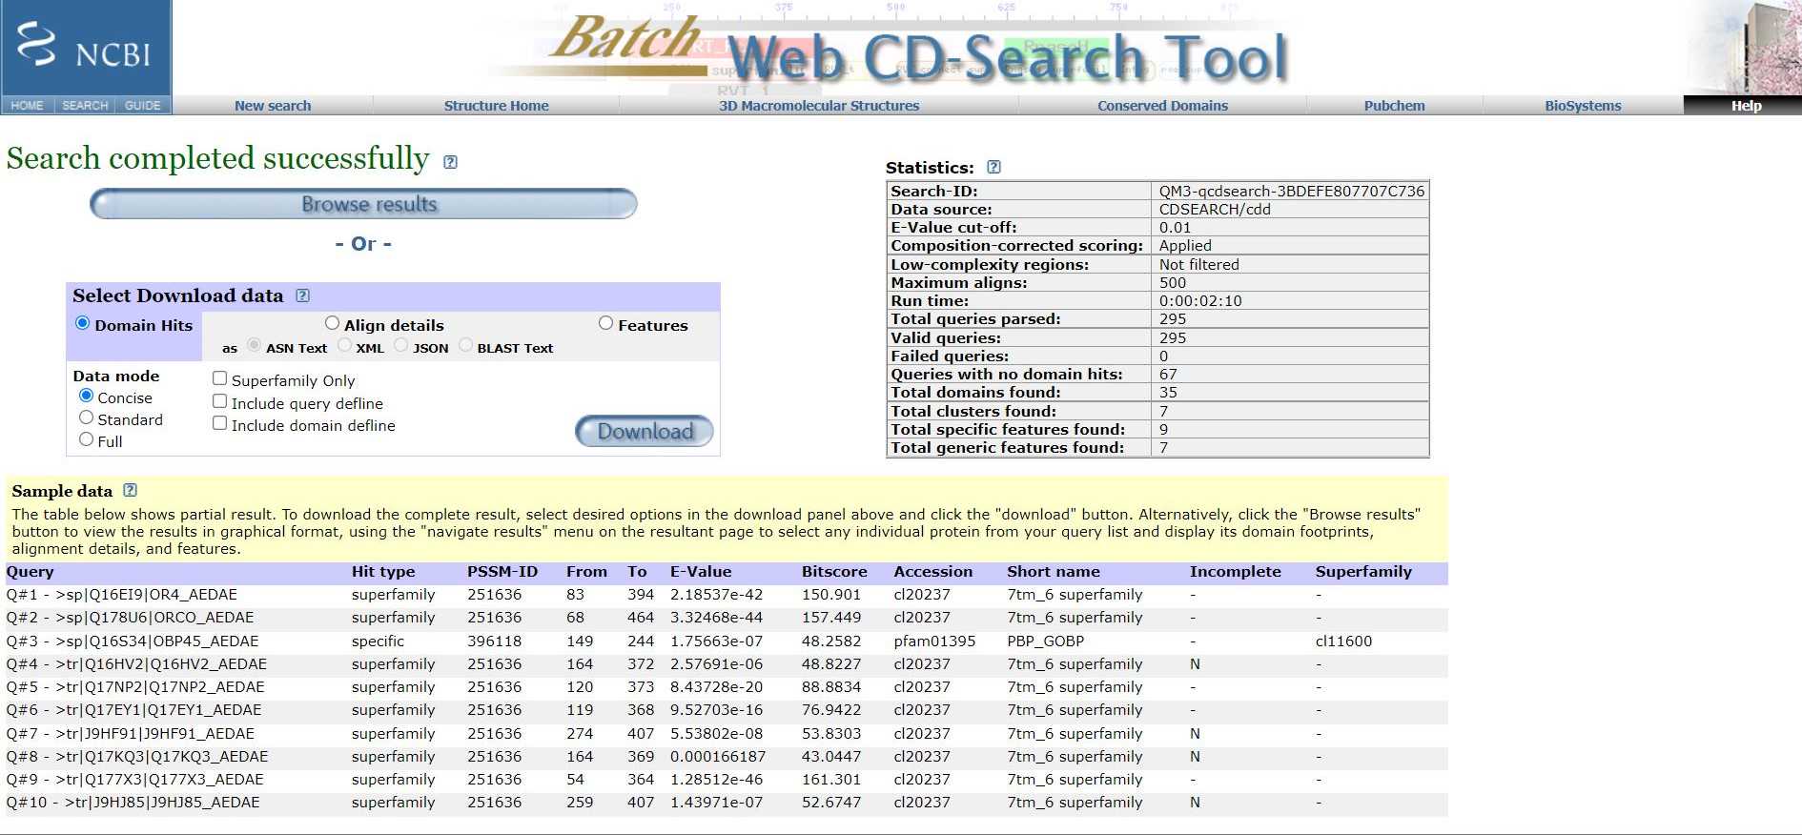This screenshot has height=835, width=1802.
Task: Open help icon next to Sample data
Action: pos(131,490)
